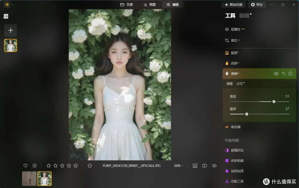
Task: Select the first filmstrip thumbnail
Action: click(x=29, y=179)
